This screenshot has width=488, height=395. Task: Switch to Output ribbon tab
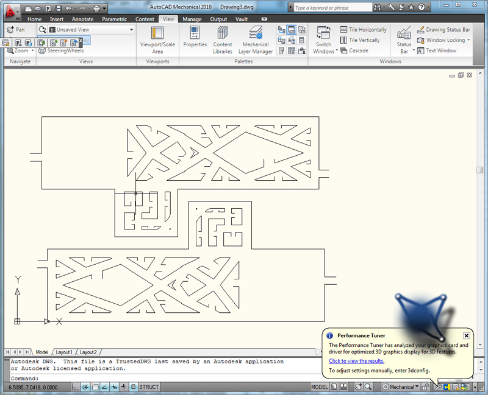click(x=218, y=19)
